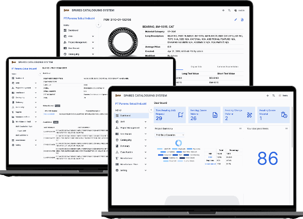The image size is (303, 219).
Task: Click the Pending Create Material card icon
Action: point(215,115)
